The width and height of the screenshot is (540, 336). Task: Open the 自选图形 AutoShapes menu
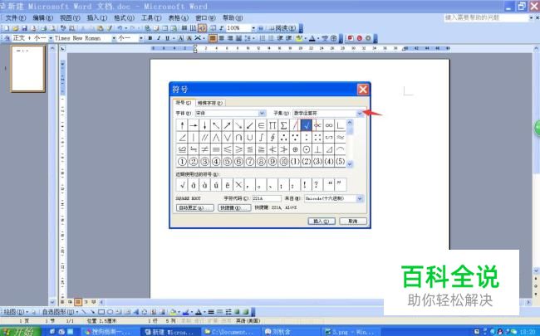click(x=59, y=312)
